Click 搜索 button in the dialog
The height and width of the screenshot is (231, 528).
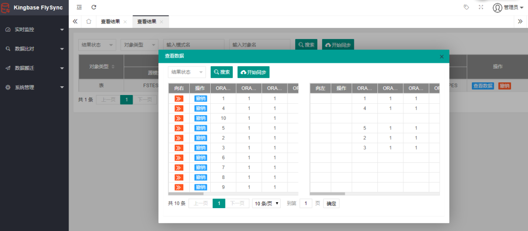pos(221,72)
